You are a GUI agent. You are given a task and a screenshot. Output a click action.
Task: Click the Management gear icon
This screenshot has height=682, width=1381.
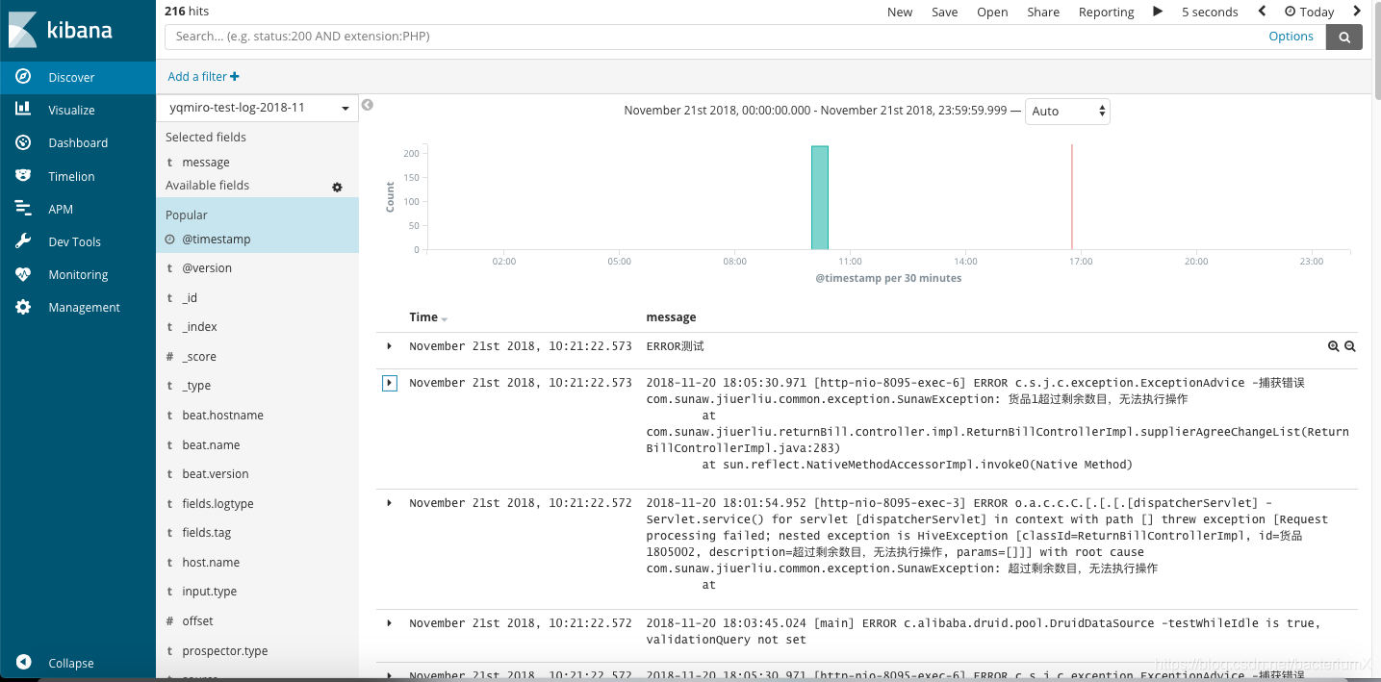[x=24, y=307]
